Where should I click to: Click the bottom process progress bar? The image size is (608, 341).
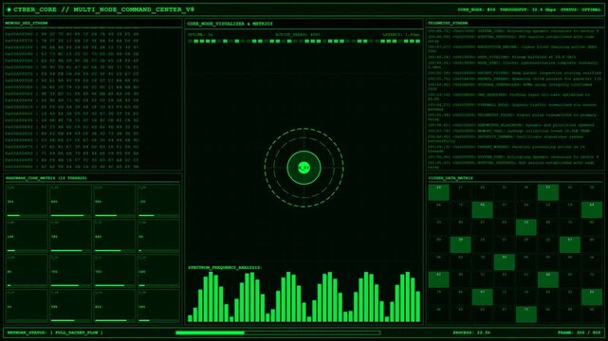pyautogui.click(x=278, y=332)
